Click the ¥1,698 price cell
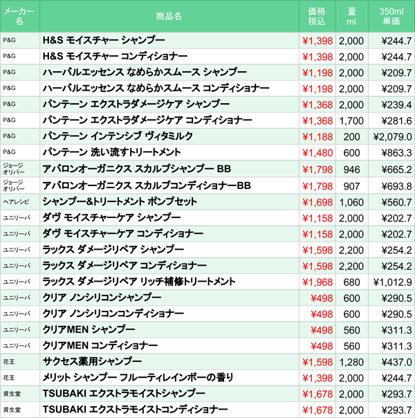 click(x=317, y=202)
